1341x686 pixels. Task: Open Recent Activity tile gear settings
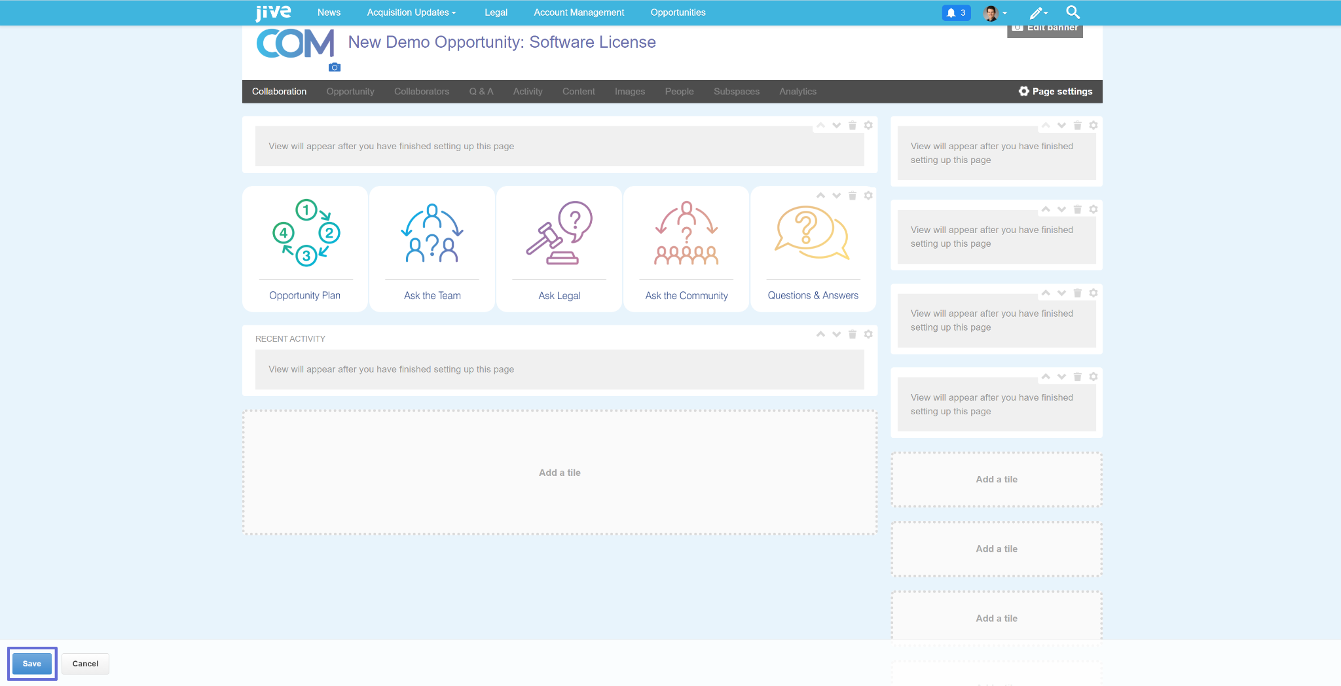[868, 334]
